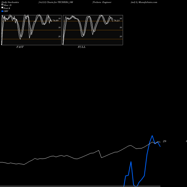Click the 20 axis label in FULL chart
187x187 pixels.
pos(121,36)
